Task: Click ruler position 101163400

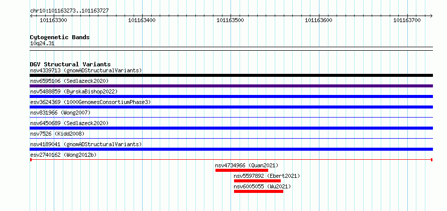Action: (142, 20)
